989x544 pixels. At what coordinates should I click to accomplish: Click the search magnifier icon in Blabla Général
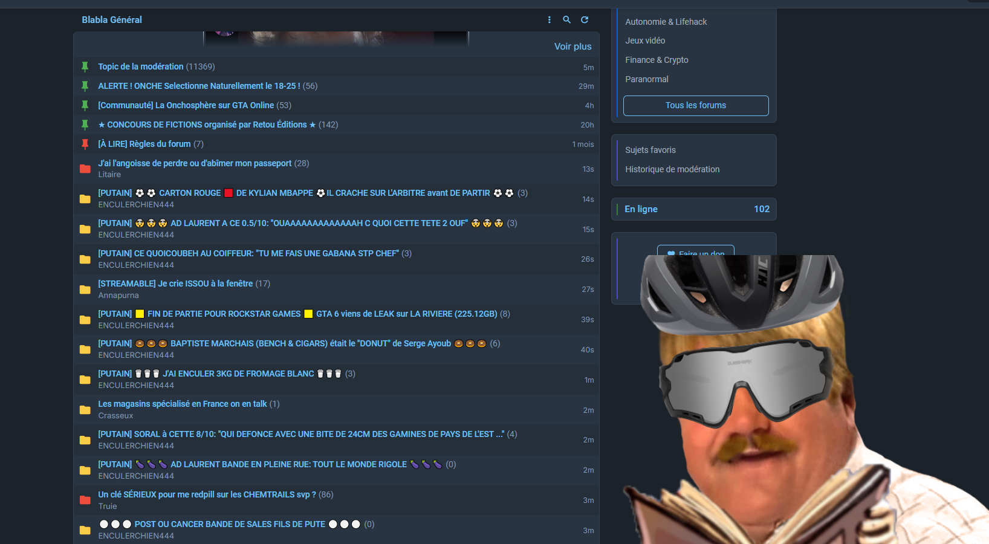coord(566,20)
